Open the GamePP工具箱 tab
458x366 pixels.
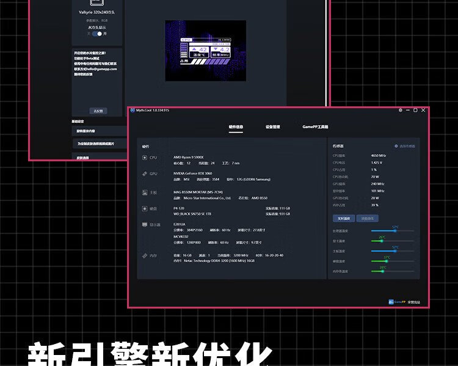pos(315,127)
